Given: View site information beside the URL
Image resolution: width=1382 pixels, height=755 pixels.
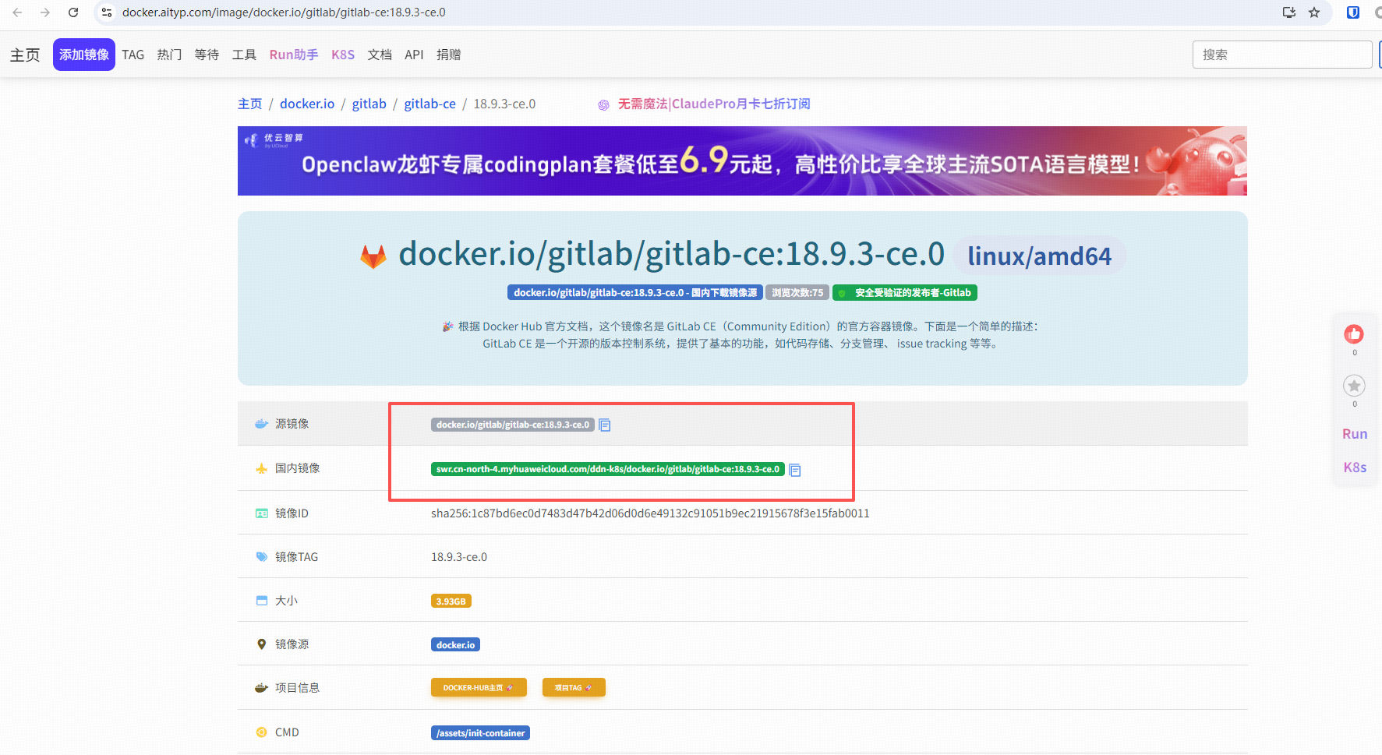Looking at the screenshot, I should (108, 12).
